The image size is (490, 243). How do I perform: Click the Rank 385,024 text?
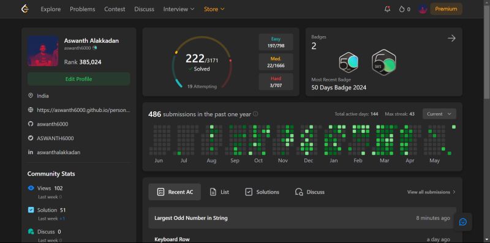pos(83,62)
